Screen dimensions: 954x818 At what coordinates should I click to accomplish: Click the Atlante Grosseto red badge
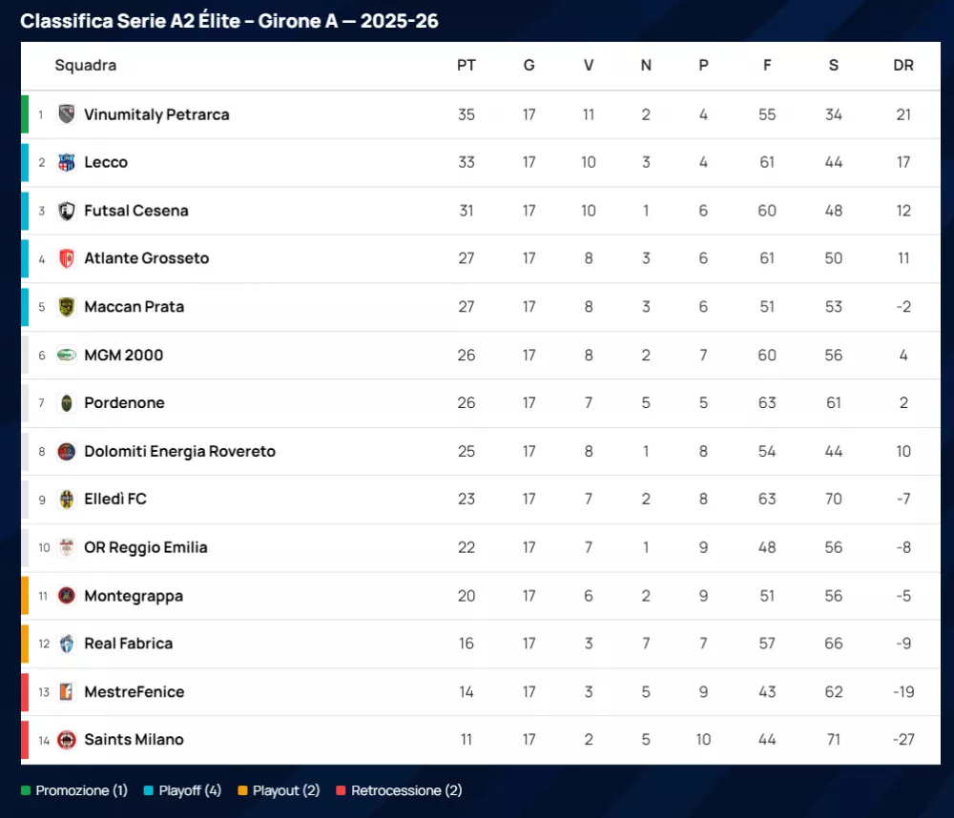click(x=66, y=258)
